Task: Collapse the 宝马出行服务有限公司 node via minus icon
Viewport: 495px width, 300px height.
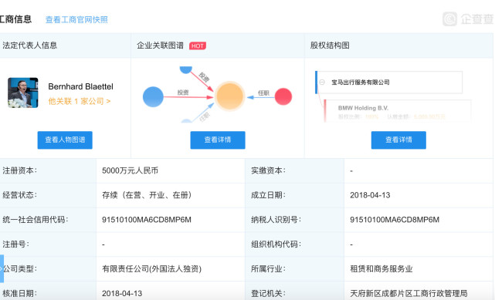Action: point(322,83)
